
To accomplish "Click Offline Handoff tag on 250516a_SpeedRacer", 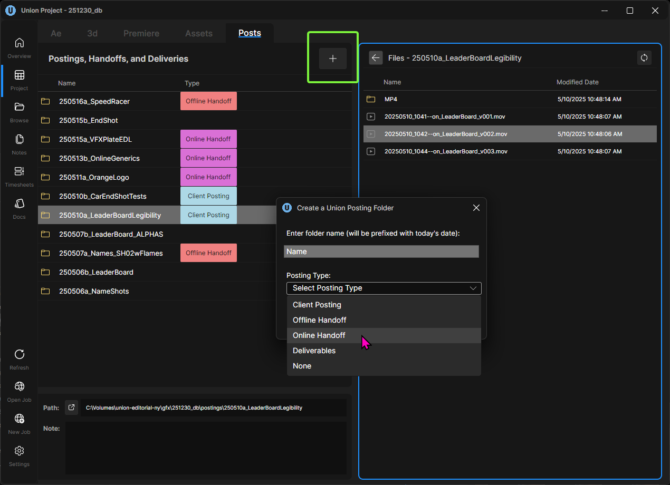I will click(x=208, y=101).
